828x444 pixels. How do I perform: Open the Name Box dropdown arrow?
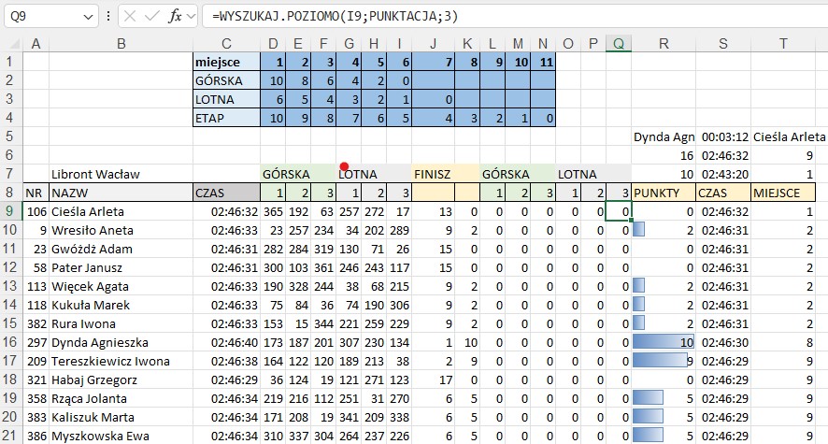88,17
